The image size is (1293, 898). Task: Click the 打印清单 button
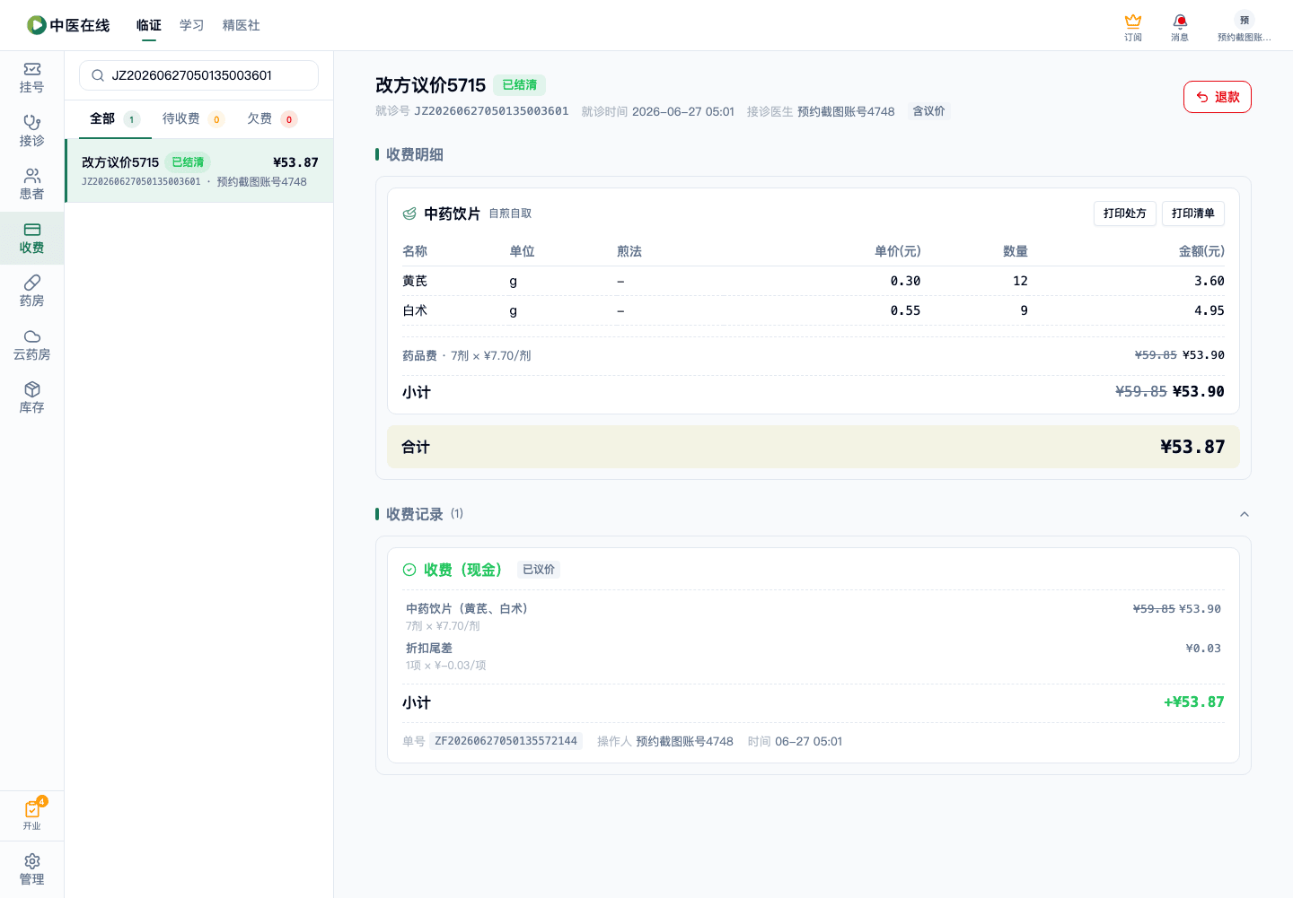(x=1193, y=214)
